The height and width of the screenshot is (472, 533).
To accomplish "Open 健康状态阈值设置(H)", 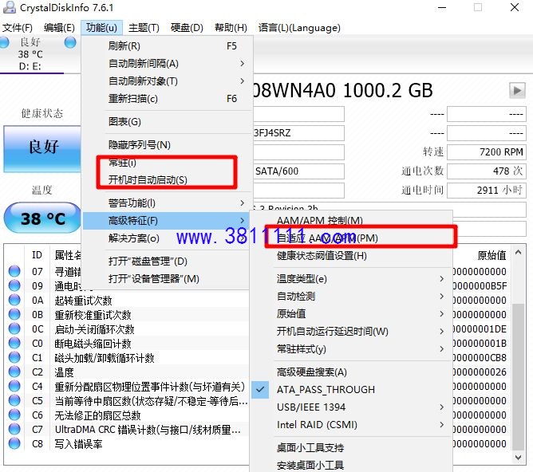I will (352, 256).
